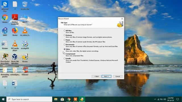Select the Video radio button
The height and width of the screenshot is (102, 182).
tap(65, 49)
